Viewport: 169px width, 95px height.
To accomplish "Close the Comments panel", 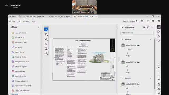I will tap(122, 27).
